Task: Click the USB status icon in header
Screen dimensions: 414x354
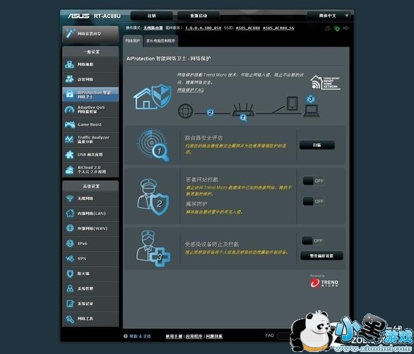Action: click(x=345, y=28)
